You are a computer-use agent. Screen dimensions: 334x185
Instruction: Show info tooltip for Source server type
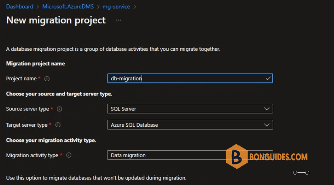(60, 109)
